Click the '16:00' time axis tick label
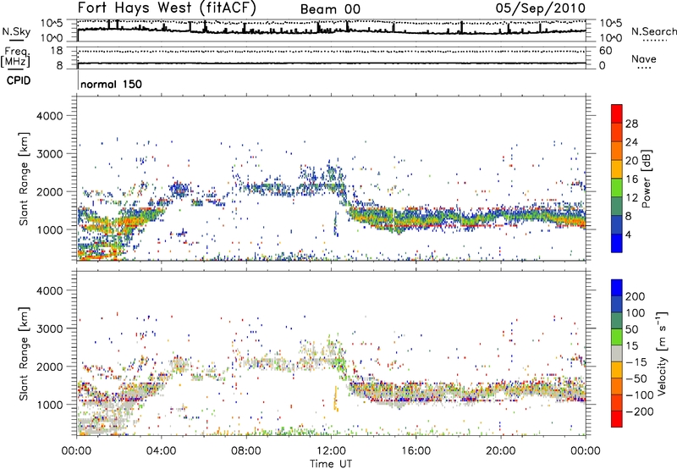This screenshot has height=469, width=677. 416,450
